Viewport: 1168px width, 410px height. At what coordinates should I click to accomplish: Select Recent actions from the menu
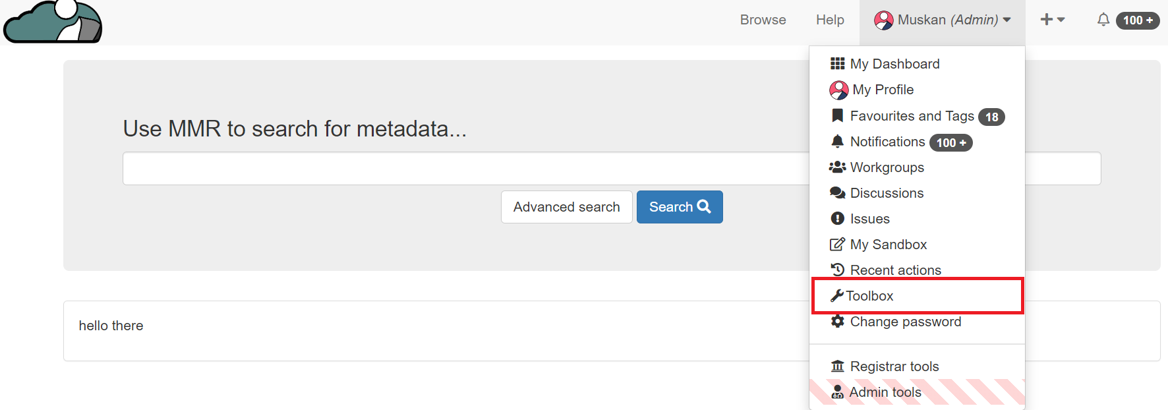[x=895, y=270]
